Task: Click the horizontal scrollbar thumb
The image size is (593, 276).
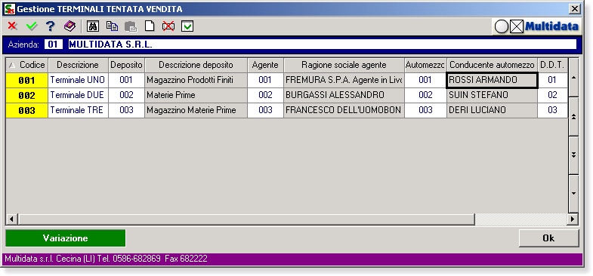Action: point(246,219)
